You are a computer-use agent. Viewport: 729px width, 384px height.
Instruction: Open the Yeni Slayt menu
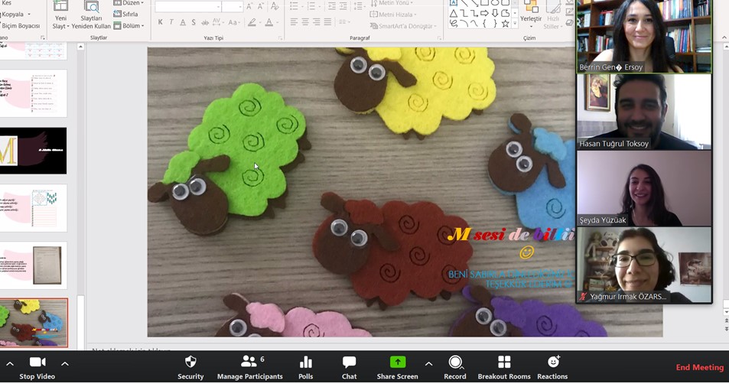(60, 17)
